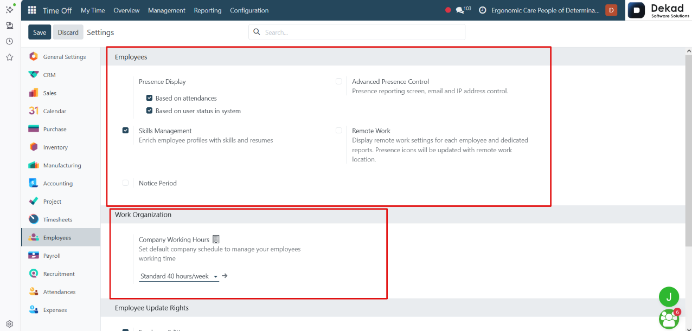Click the CRM app icon
Screen dimensions: 692x331
(34, 75)
